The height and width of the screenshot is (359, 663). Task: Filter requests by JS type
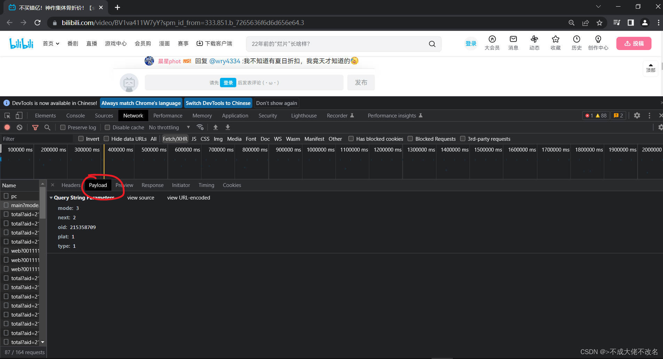(x=194, y=139)
